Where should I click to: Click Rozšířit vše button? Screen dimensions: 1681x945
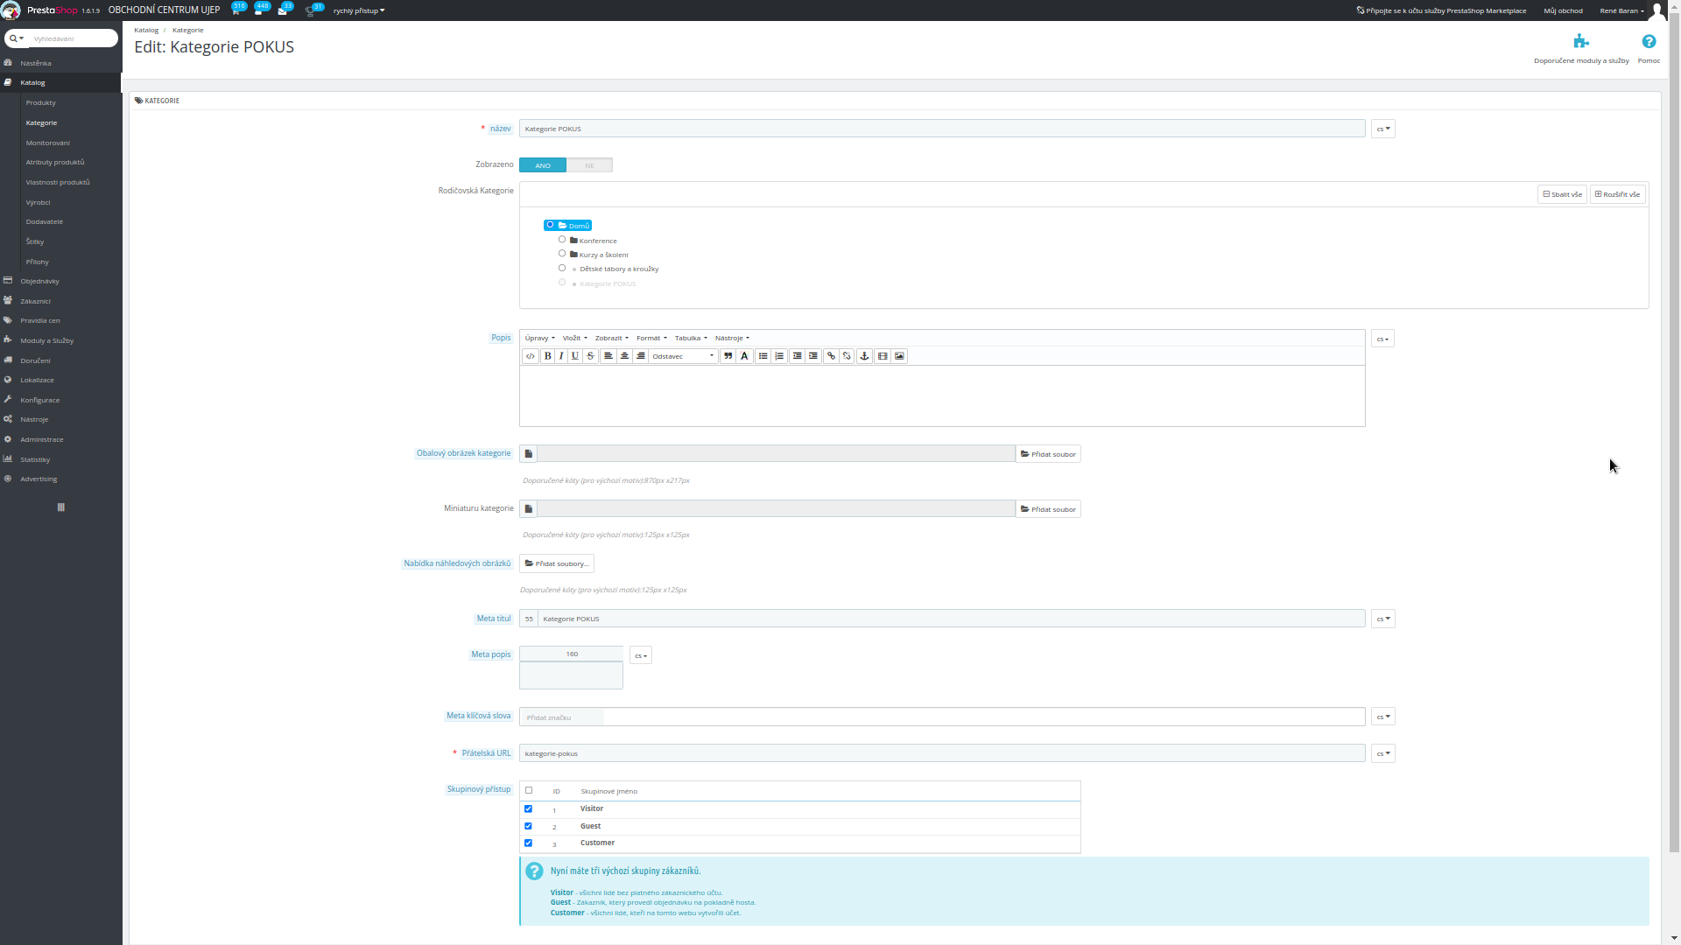[1617, 194]
